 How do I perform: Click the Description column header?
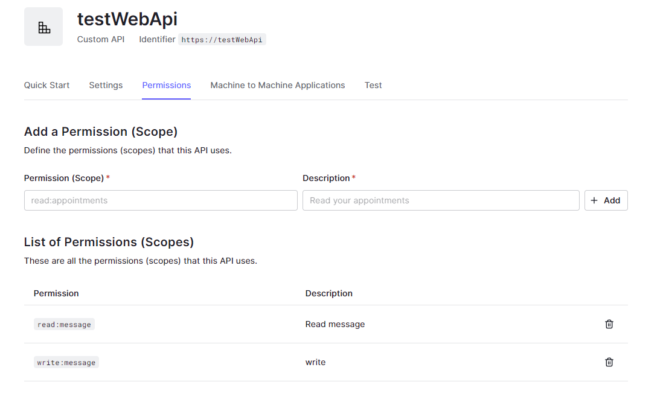pos(328,293)
